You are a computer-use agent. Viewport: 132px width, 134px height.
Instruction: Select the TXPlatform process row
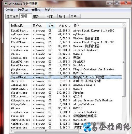click(66, 97)
